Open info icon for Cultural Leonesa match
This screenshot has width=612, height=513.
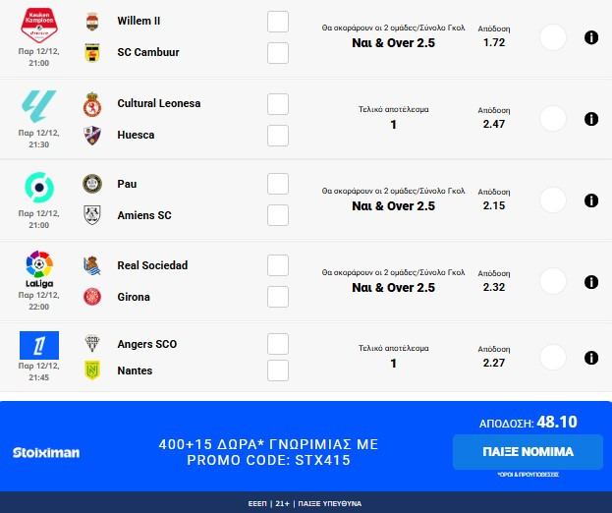591,119
